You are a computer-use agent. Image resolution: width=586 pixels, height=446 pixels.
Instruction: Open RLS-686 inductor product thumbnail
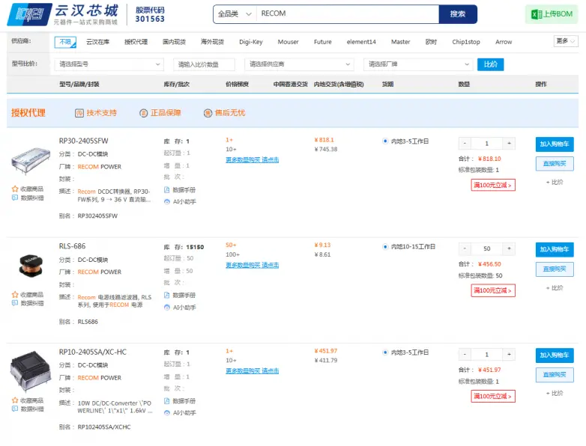pos(31,266)
